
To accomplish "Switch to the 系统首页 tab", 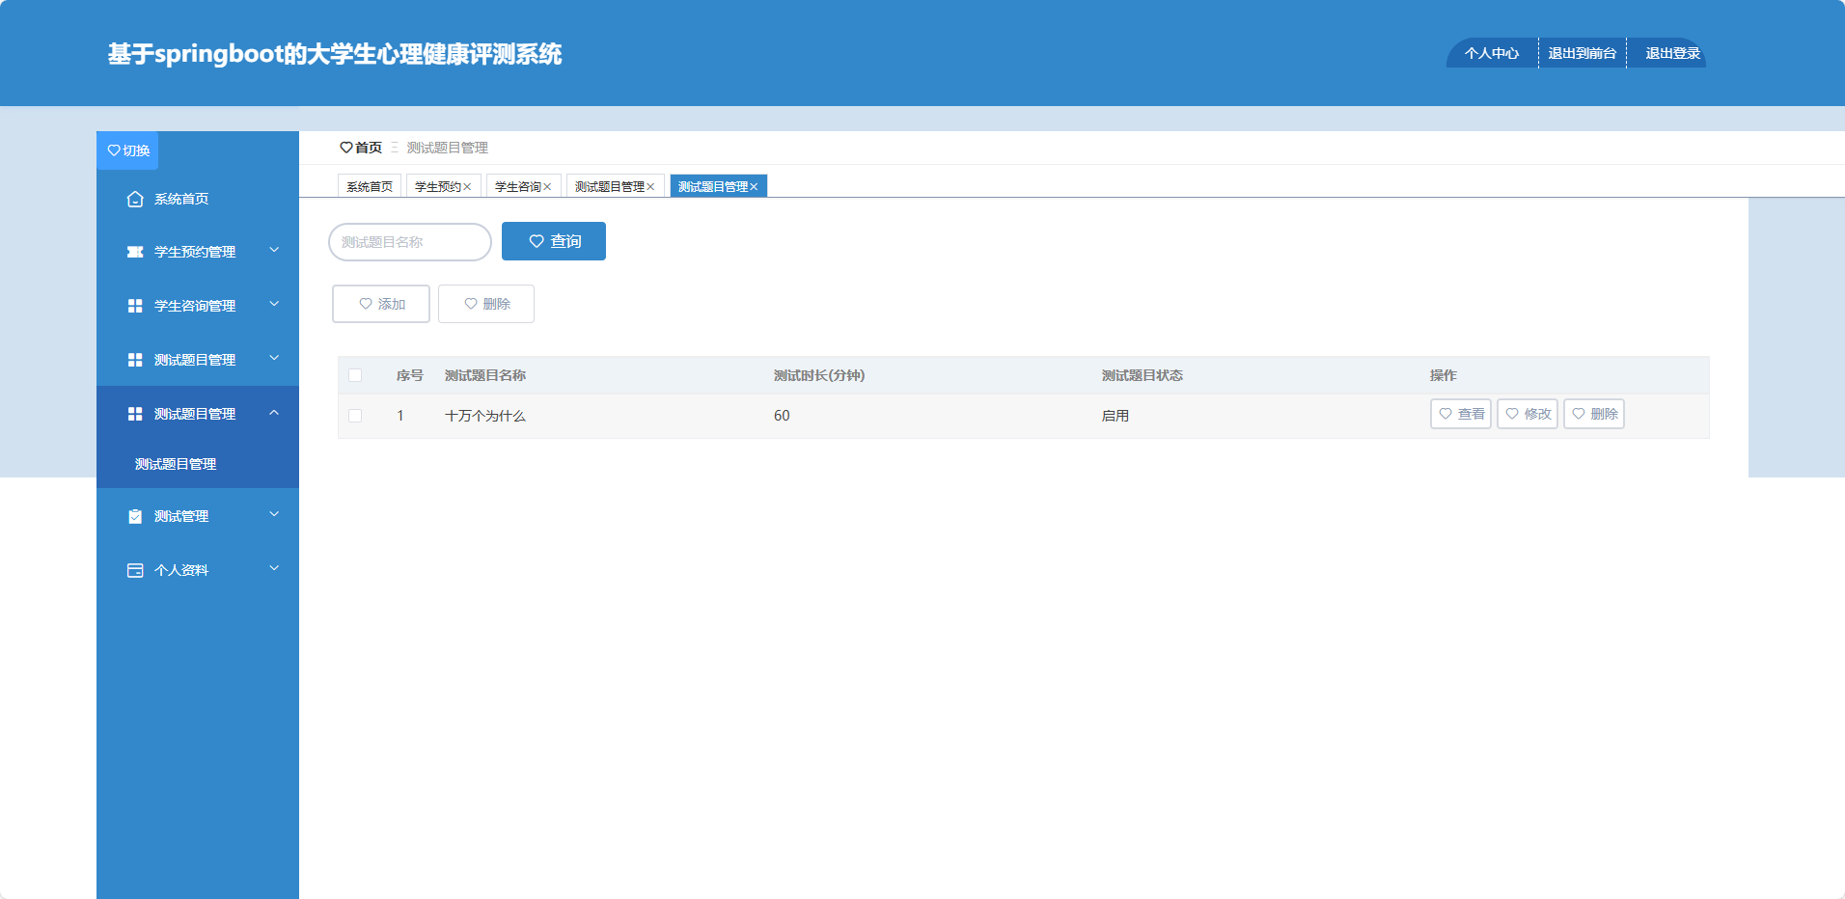I will 370,186.
